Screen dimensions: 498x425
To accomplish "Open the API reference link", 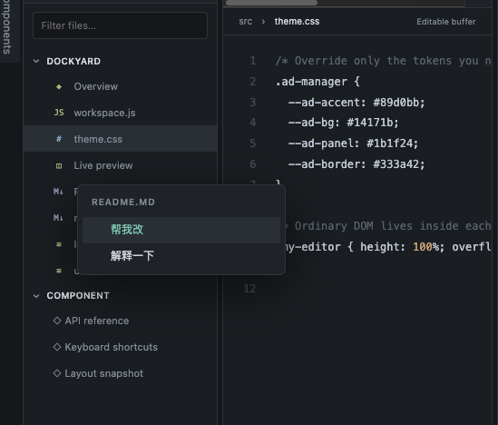I will tap(97, 321).
